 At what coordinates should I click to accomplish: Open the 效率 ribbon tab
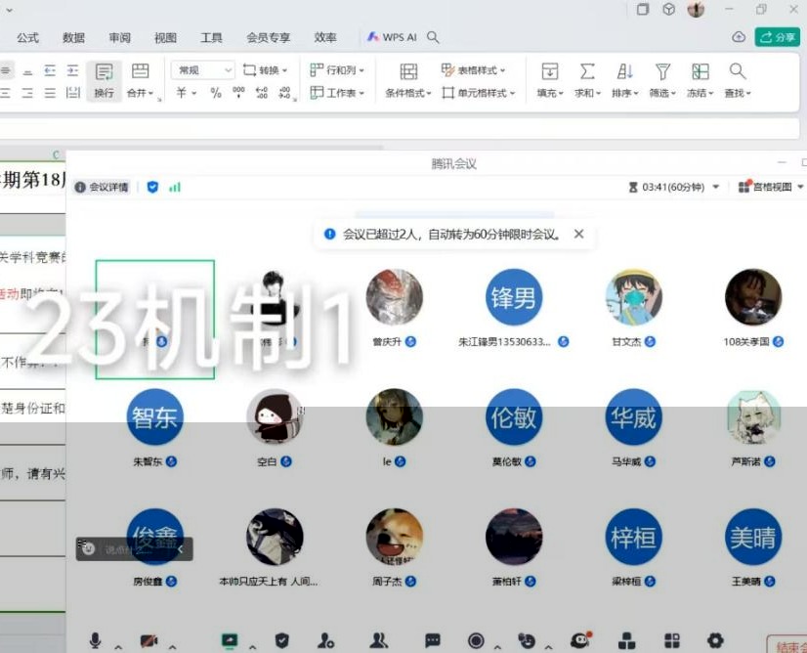pos(325,37)
